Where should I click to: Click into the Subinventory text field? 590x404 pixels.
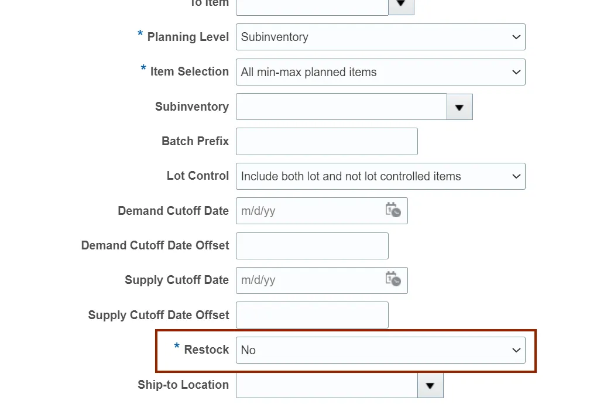pos(341,107)
